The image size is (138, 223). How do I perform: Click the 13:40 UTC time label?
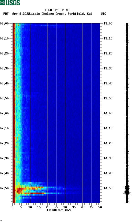point(108,83)
